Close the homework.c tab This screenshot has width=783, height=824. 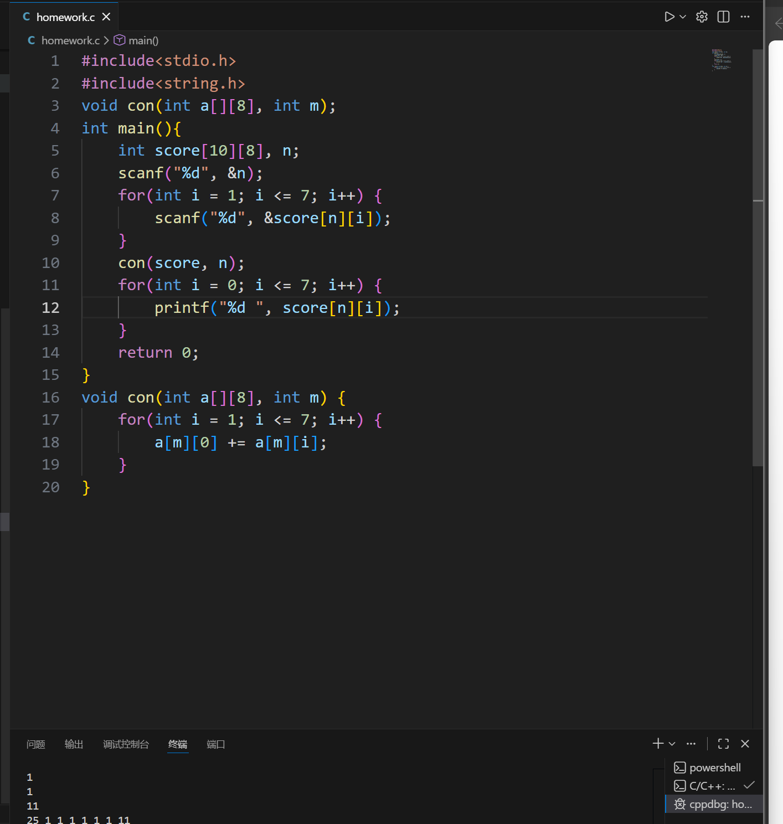tap(106, 17)
